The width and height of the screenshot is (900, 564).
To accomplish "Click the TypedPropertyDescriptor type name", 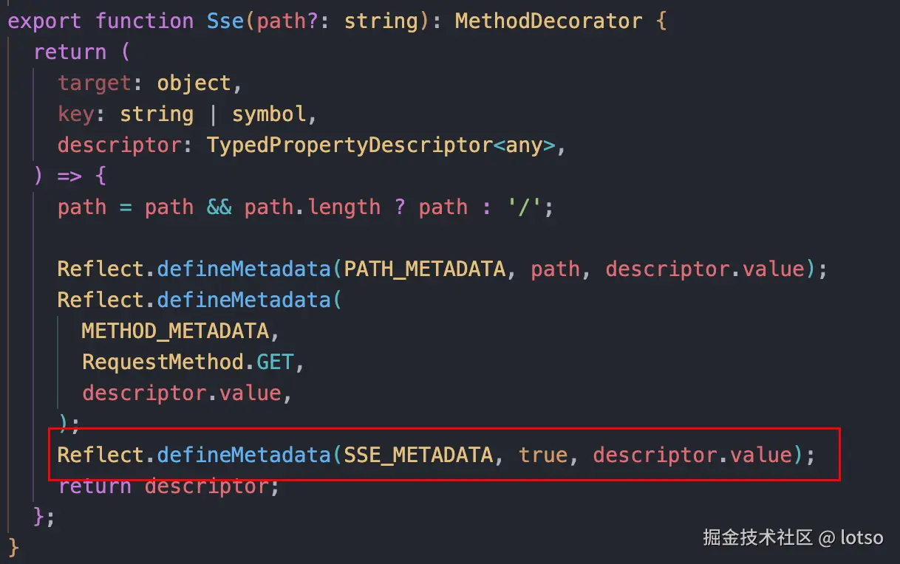I will click(x=350, y=145).
